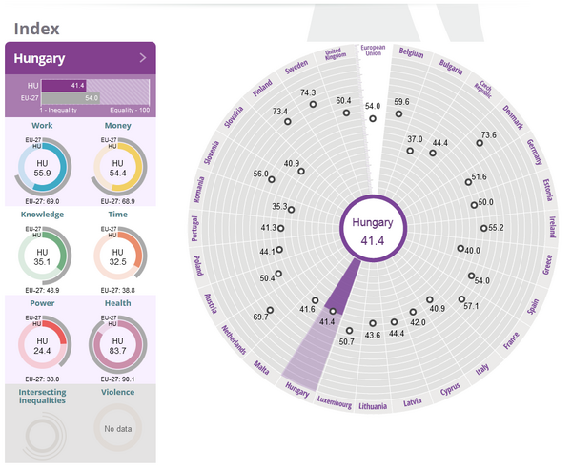Select the Intersecting inequalities icon
This screenshot has width=572, height=471.
coord(42,431)
